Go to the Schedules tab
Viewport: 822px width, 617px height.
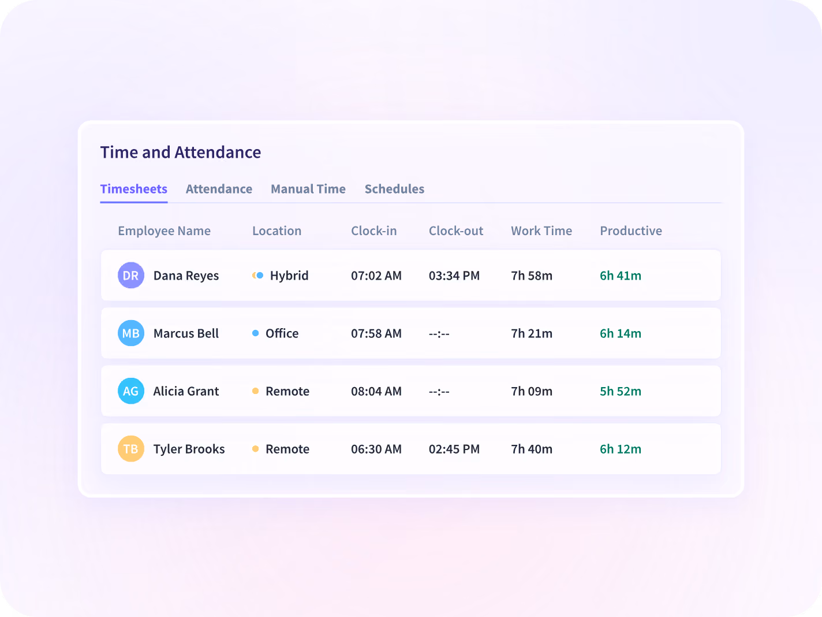[x=394, y=189]
